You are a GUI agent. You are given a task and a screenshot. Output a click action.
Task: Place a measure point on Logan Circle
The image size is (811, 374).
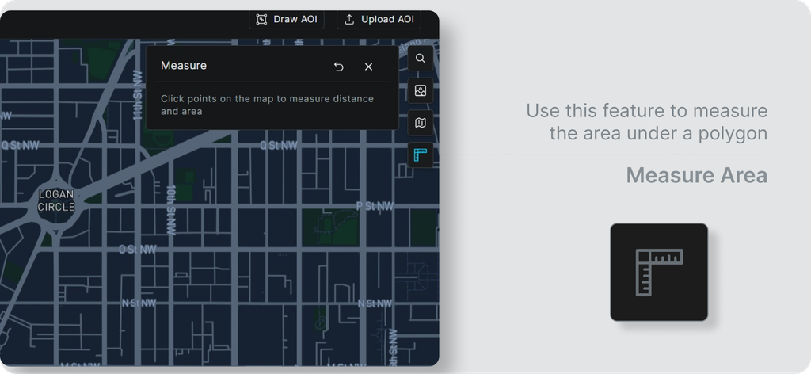(x=56, y=200)
